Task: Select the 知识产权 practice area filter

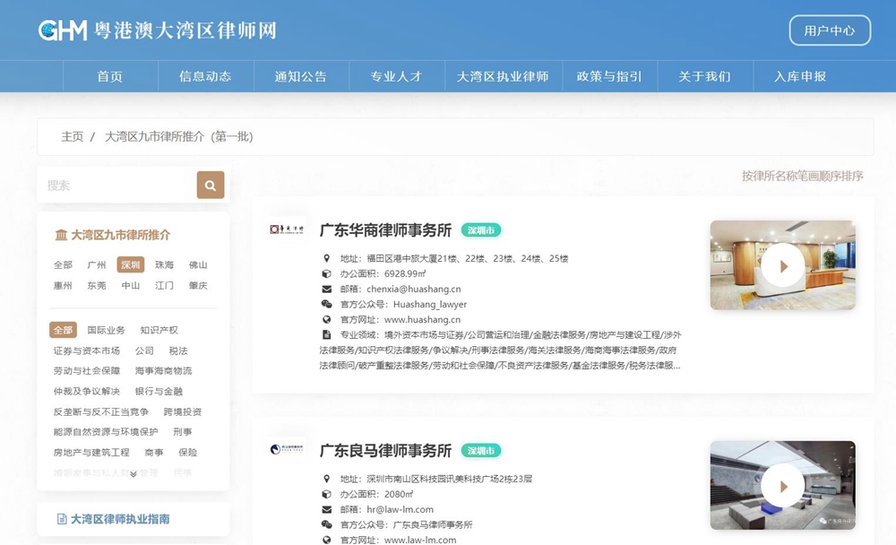Action: [159, 331]
